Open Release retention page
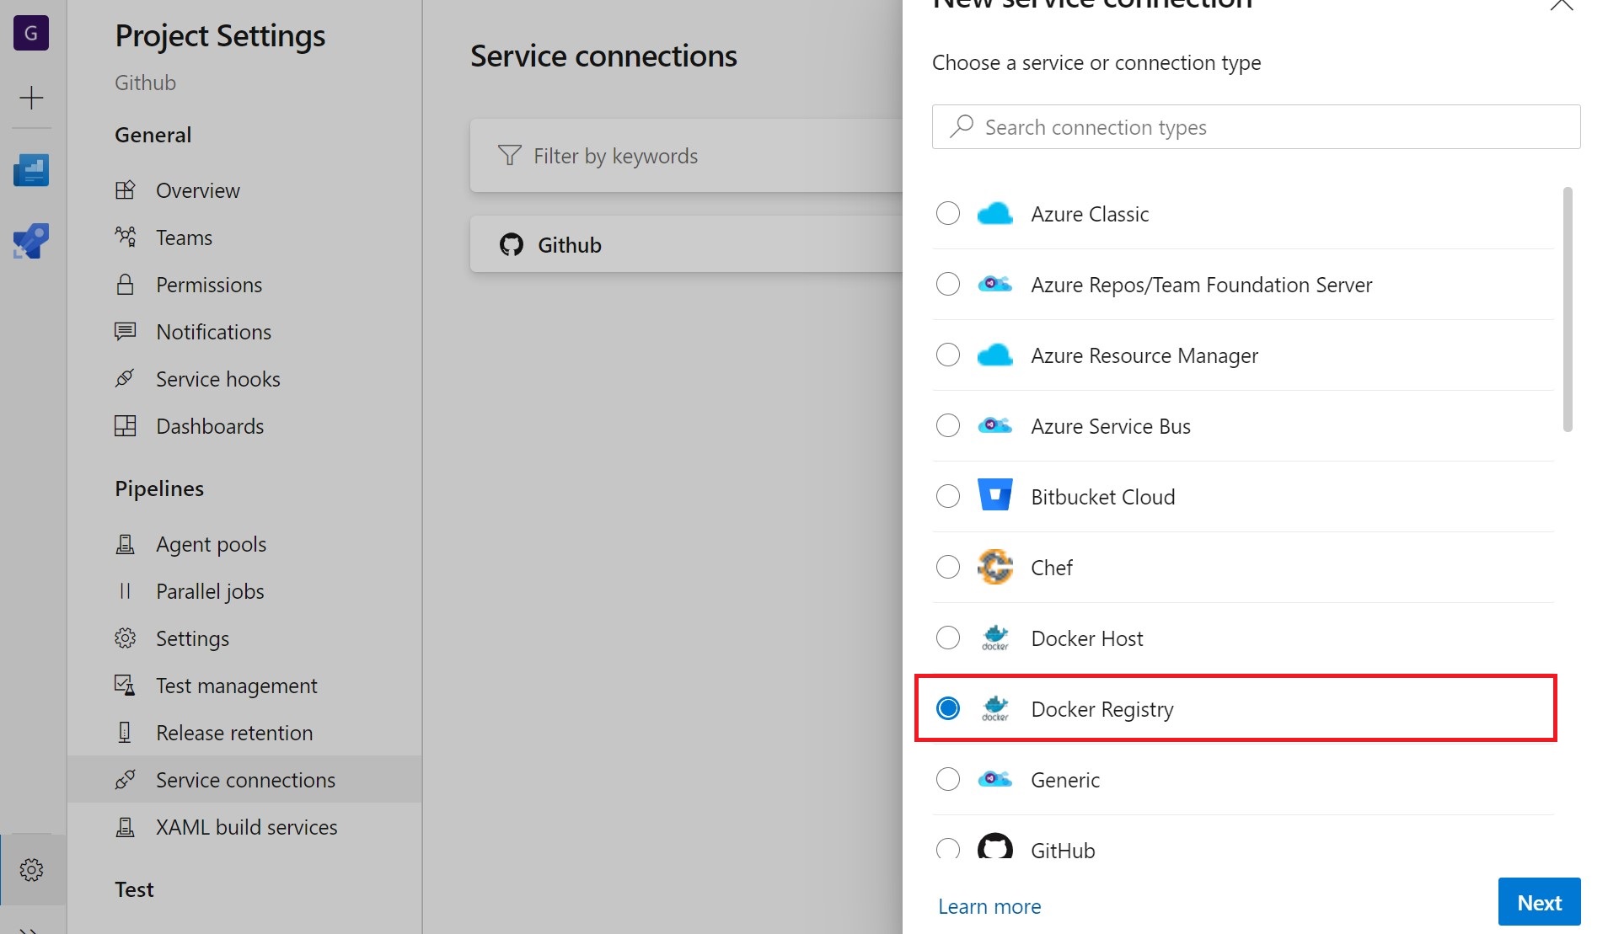This screenshot has height=934, width=1608. click(244, 733)
